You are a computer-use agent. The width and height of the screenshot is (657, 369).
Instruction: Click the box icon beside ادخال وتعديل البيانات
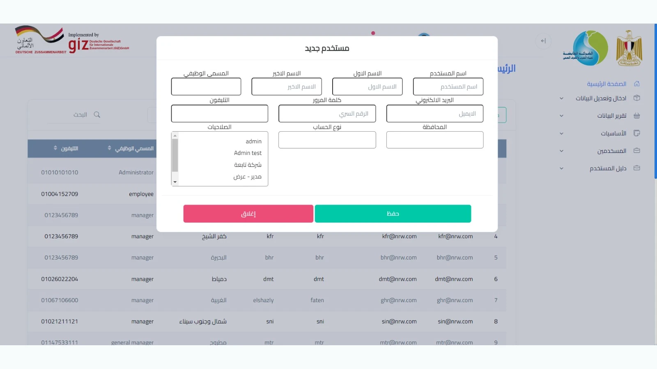click(x=637, y=98)
